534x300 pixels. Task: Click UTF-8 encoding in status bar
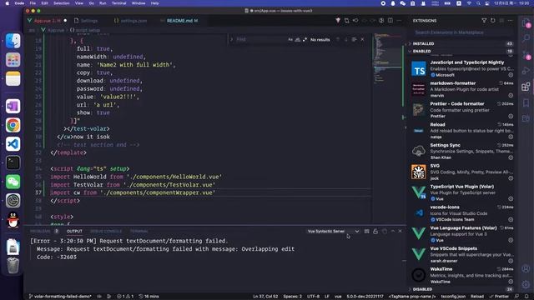click(x=314, y=297)
